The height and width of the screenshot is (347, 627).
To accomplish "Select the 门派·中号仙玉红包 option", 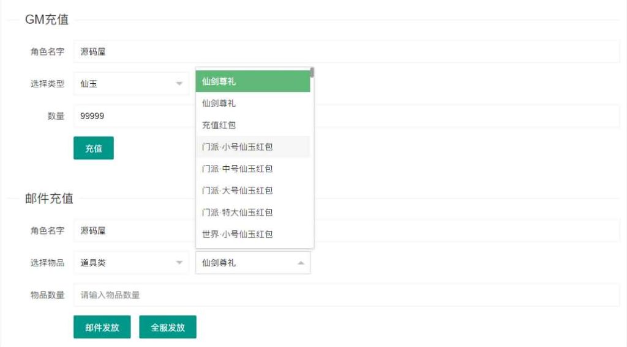I will coord(252,169).
